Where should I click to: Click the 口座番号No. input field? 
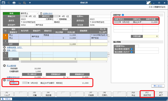point(137,46)
